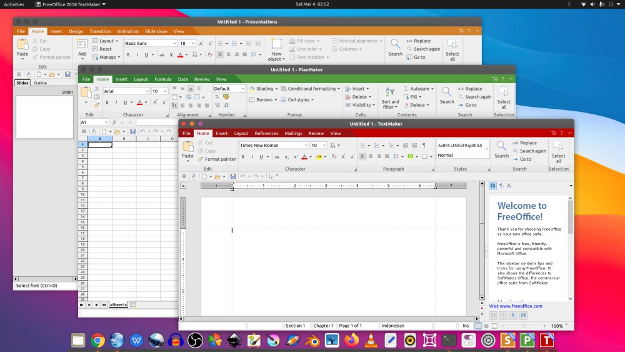Screen dimensions: 625x352
Task: Open Basic Sans font dropdown in Presentations
Action: [174, 43]
